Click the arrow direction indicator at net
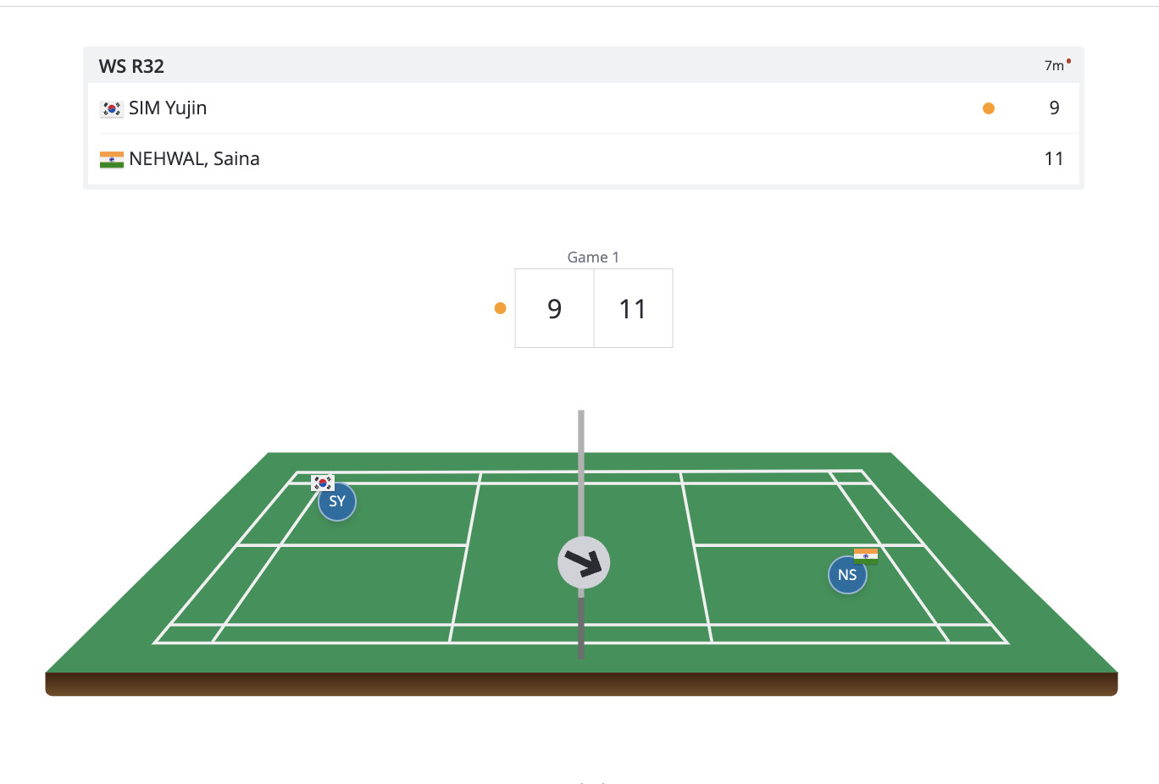The height and width of the screenshot is (784, 1159). pyautogui.click(x=584, y=562)
